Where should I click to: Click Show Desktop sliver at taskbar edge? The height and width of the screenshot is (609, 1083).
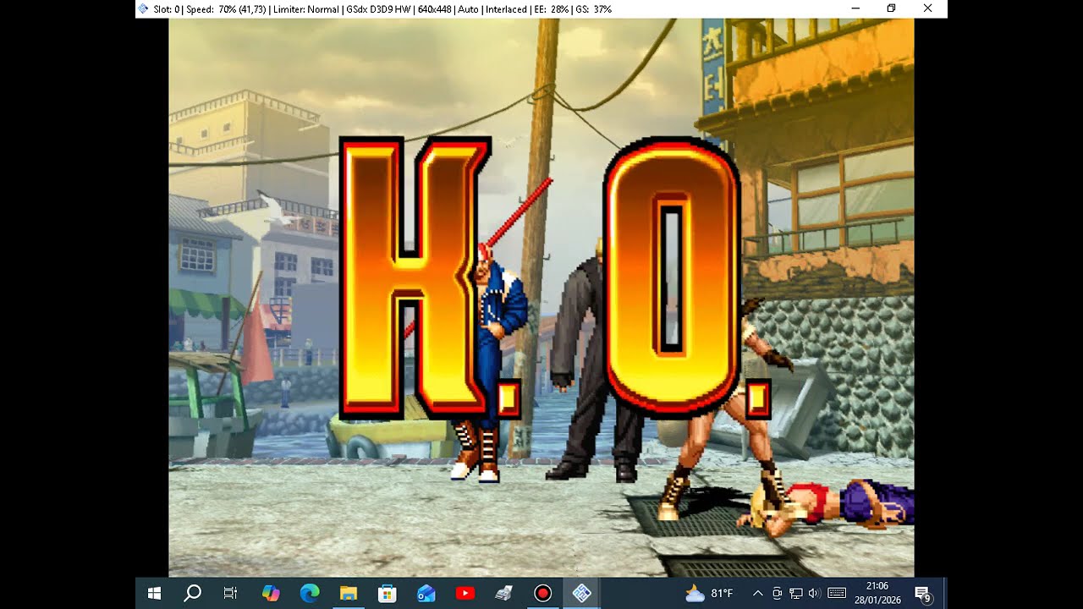click(x=945, y=593)
